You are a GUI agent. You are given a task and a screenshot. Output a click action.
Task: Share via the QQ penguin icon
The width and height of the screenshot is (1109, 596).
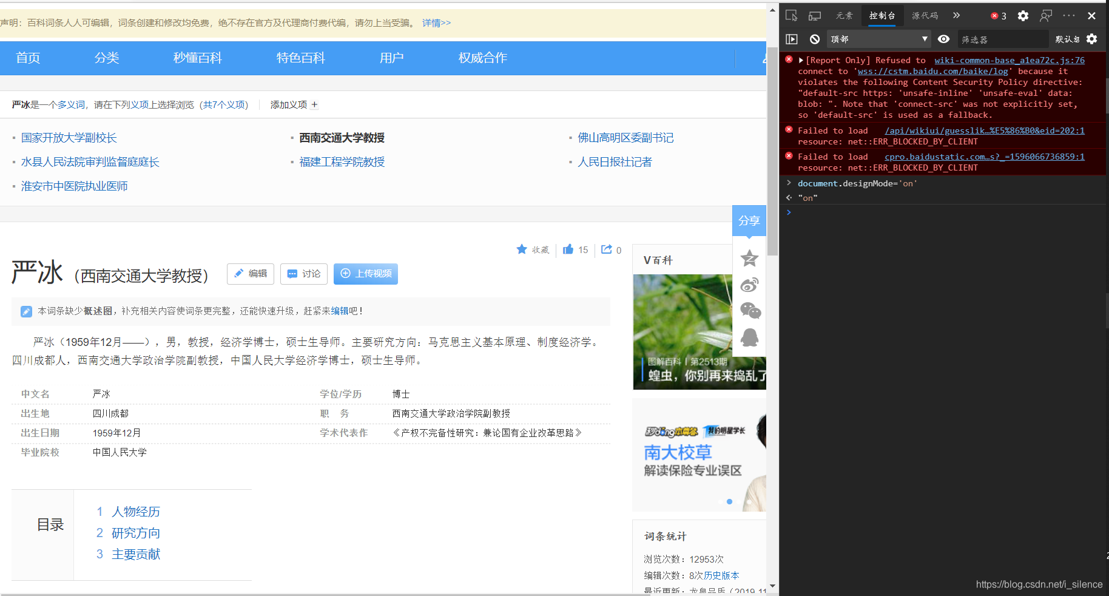point(750,337)
